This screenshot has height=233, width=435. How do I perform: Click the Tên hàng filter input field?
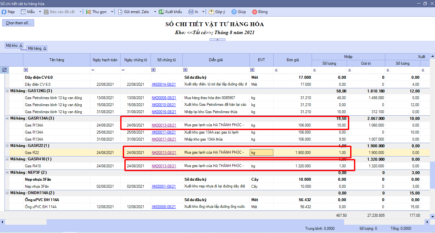(59, 70)
